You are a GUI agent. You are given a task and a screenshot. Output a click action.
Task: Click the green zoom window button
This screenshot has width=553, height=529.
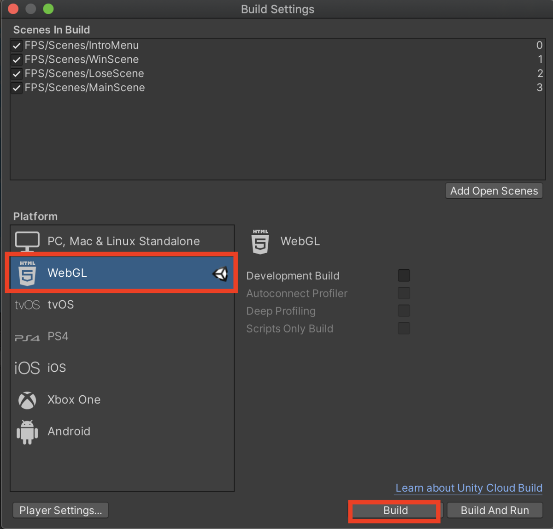48,9
